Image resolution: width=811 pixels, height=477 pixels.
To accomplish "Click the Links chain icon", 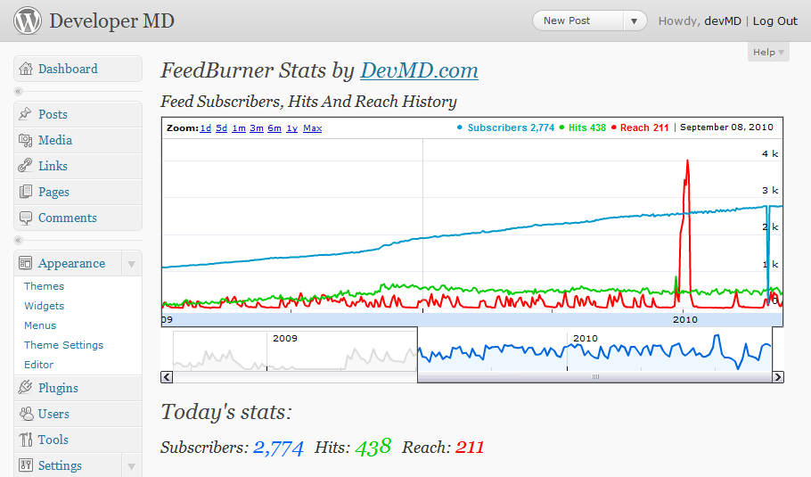I will [25, 166].
